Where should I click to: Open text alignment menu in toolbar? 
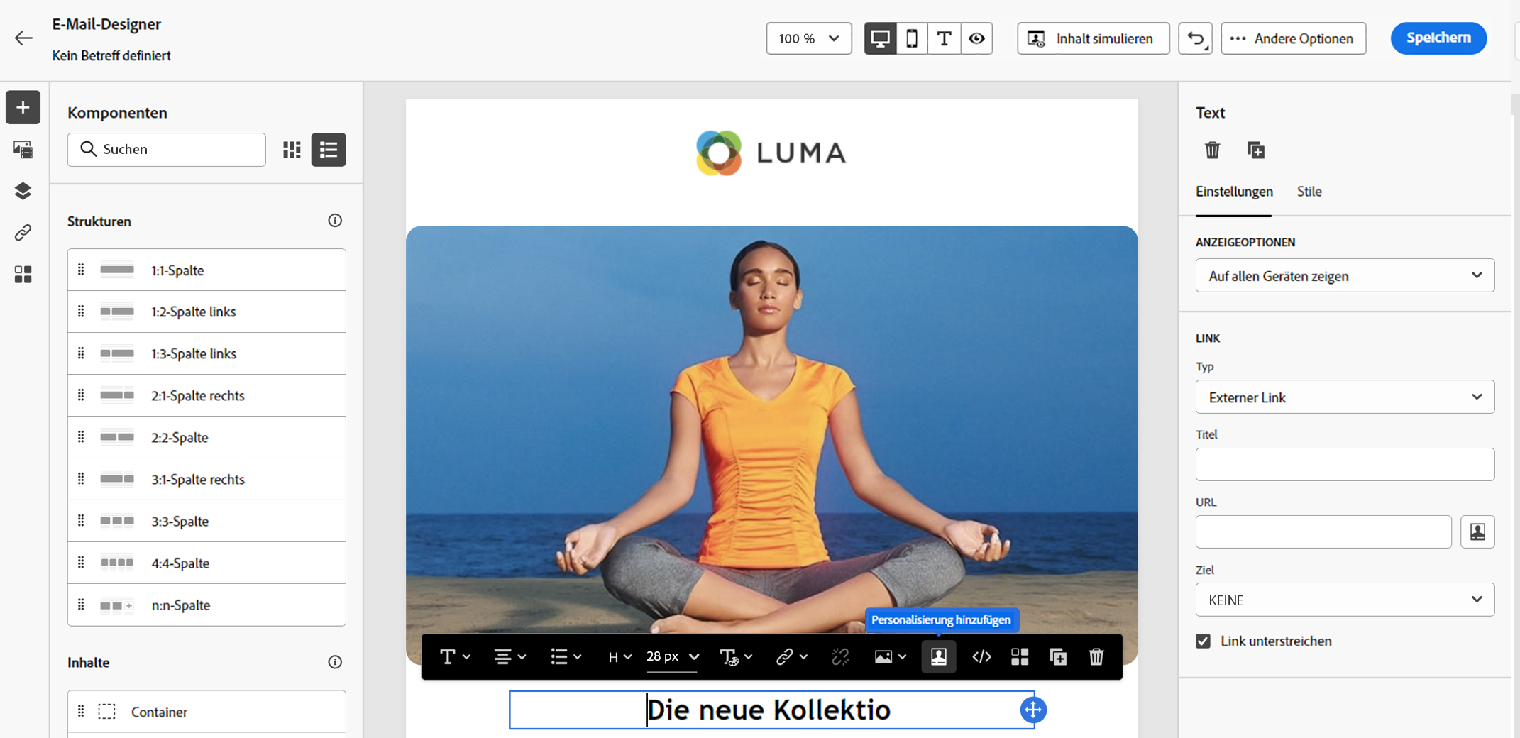tap(510, 657)
